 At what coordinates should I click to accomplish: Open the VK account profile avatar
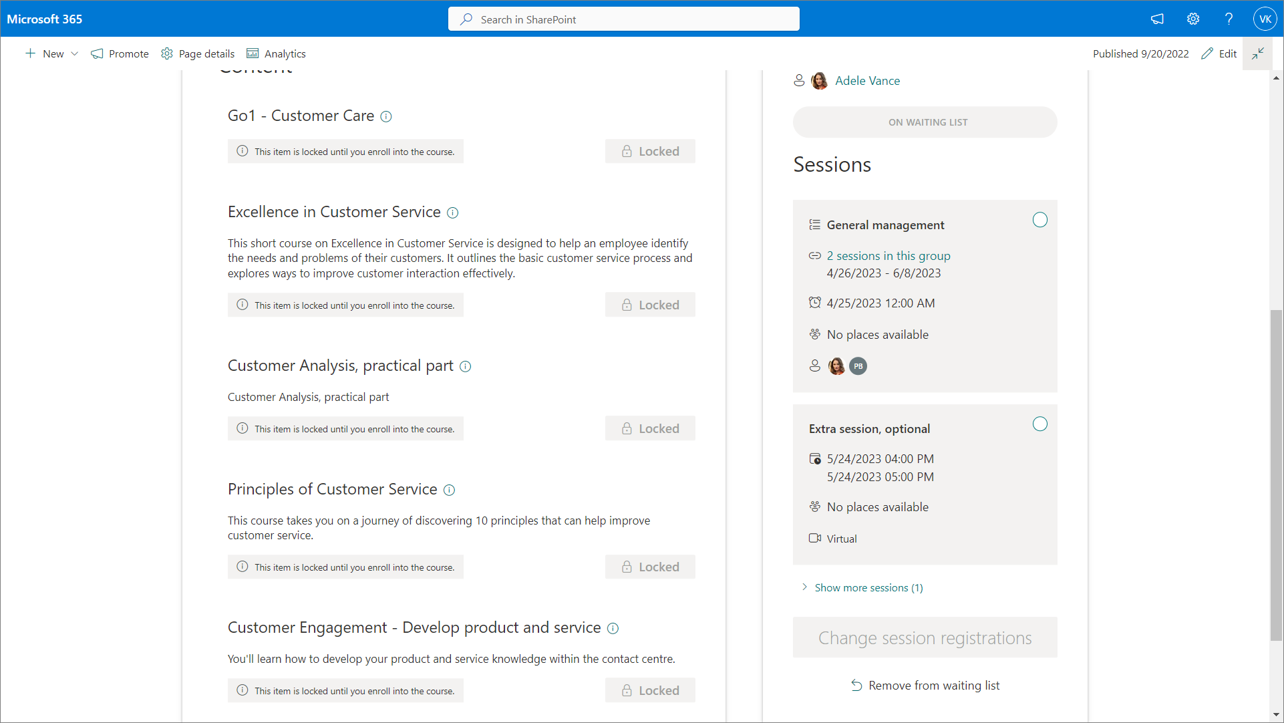pyautogui.click(x=1265, y=19)
